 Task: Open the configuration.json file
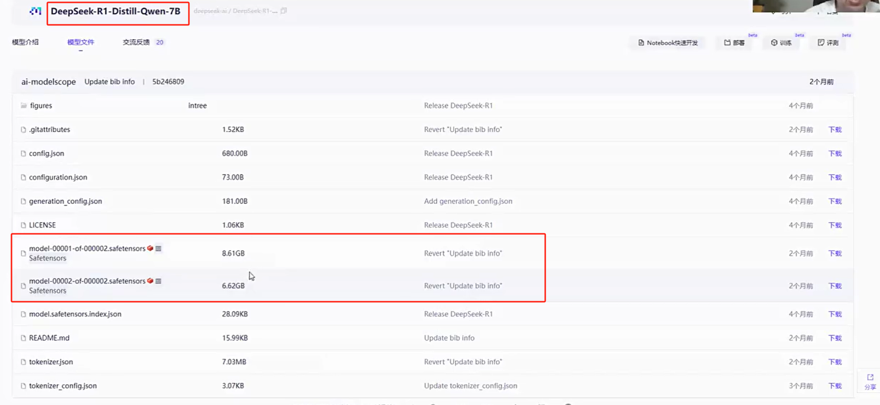coord(58,177)
